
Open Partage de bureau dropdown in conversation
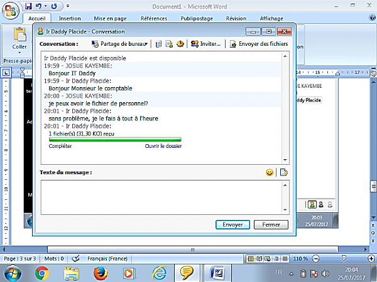(146, 44)
